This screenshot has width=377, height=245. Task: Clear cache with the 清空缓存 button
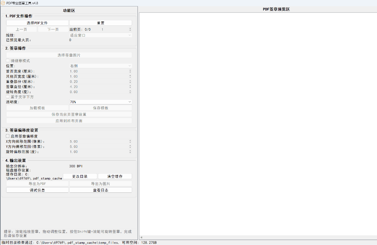(x=115, y=176)
